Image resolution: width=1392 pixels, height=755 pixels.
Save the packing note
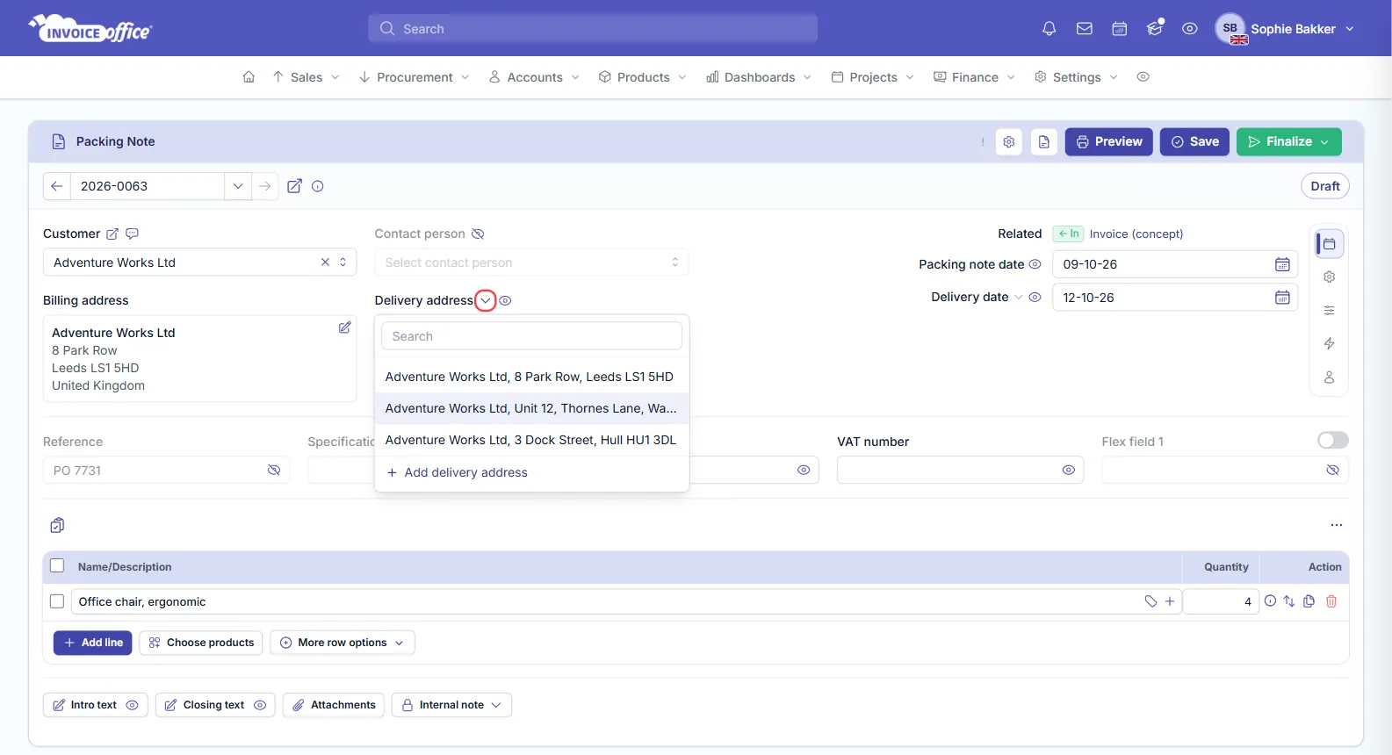(x=1194, y=142)
